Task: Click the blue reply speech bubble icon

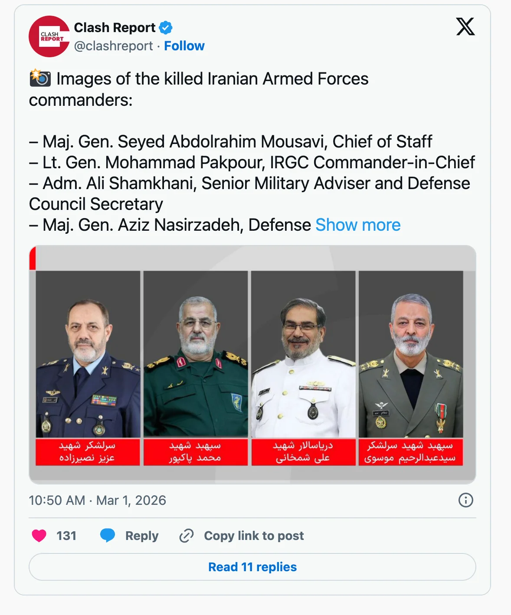Action: click(108, 536)
